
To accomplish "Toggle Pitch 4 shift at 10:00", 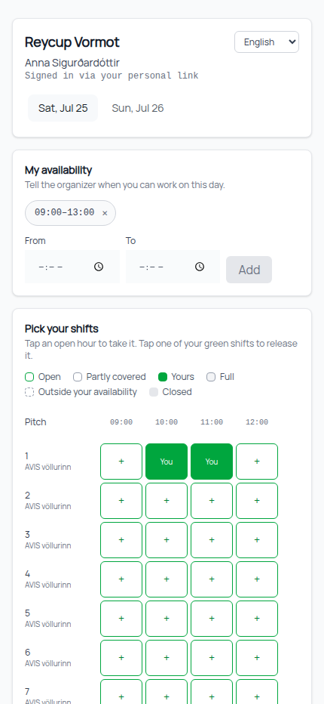I will (x=167, y=579).
